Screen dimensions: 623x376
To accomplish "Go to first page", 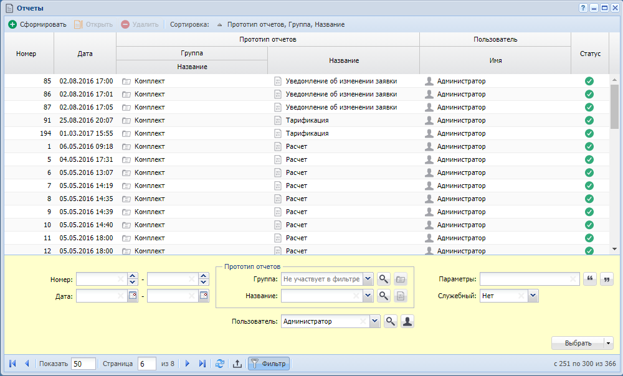I will (x=12, y=364).
